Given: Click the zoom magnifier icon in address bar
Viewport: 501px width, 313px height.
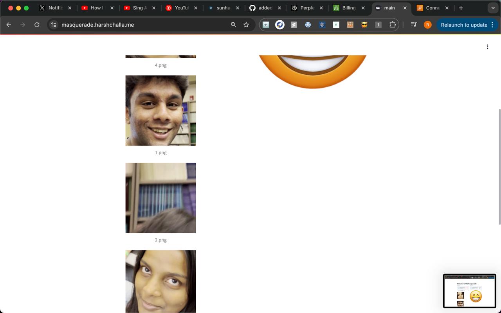Looking at the screenshot, I should pos(234,25).
